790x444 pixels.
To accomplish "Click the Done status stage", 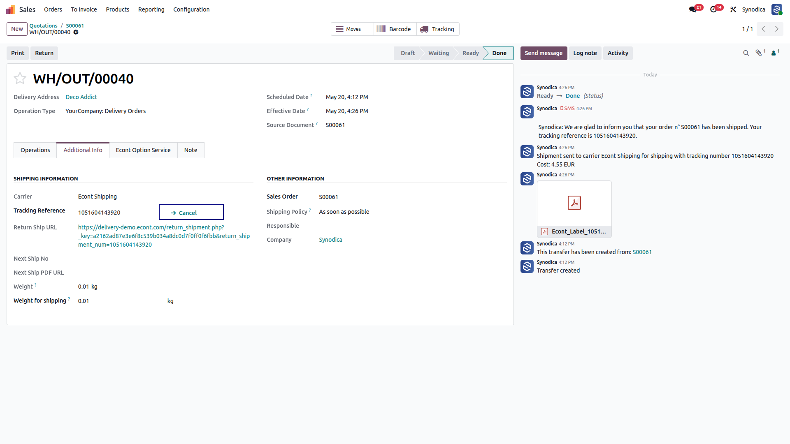I will click(x=500, y=53).
